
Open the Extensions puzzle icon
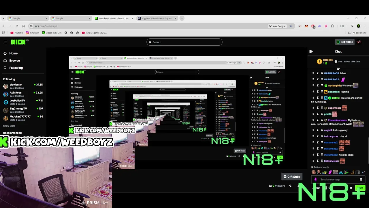[x=333, y=26]
